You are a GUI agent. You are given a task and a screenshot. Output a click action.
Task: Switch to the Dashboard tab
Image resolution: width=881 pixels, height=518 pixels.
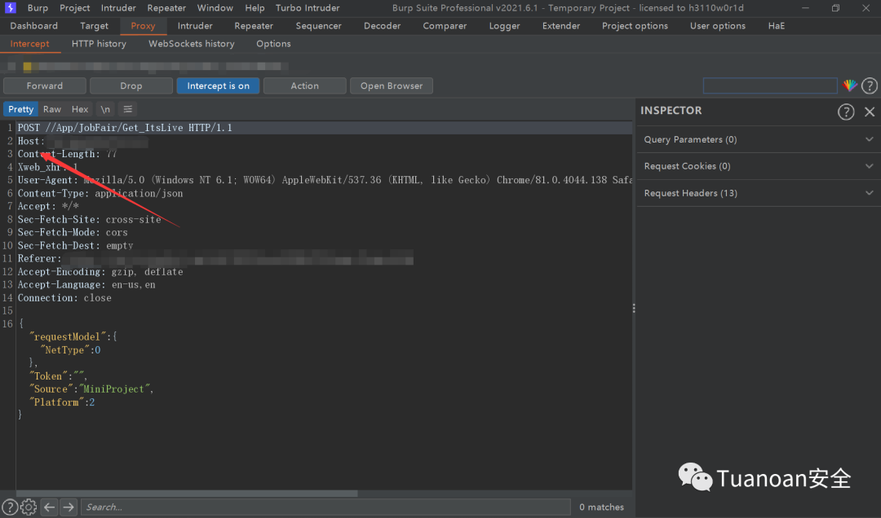pos(33,26)
